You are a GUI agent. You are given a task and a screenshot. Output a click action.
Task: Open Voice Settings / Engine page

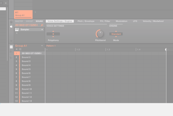[60, 21]
